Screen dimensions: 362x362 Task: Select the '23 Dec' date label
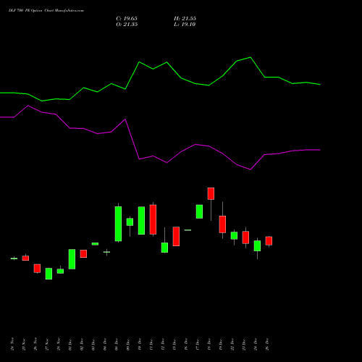point(244,344)
